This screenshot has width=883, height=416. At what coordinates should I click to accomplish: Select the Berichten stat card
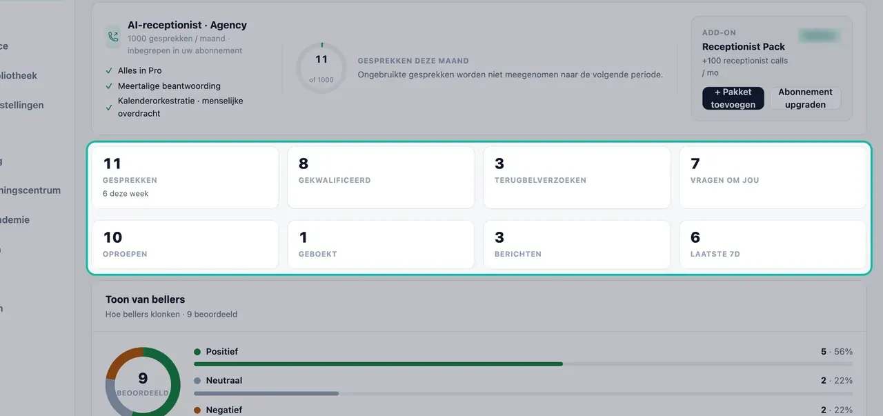click(577, 244)
